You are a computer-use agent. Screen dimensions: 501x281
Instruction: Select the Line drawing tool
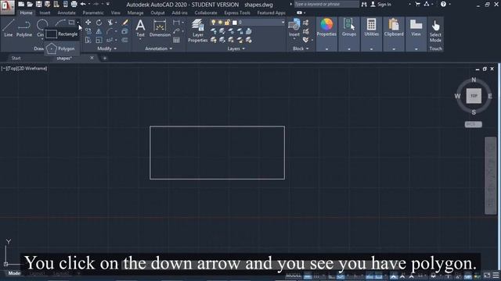(9, 28)
